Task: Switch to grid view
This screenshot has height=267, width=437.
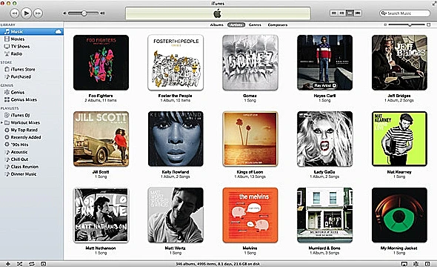Action: coord(350,13)
